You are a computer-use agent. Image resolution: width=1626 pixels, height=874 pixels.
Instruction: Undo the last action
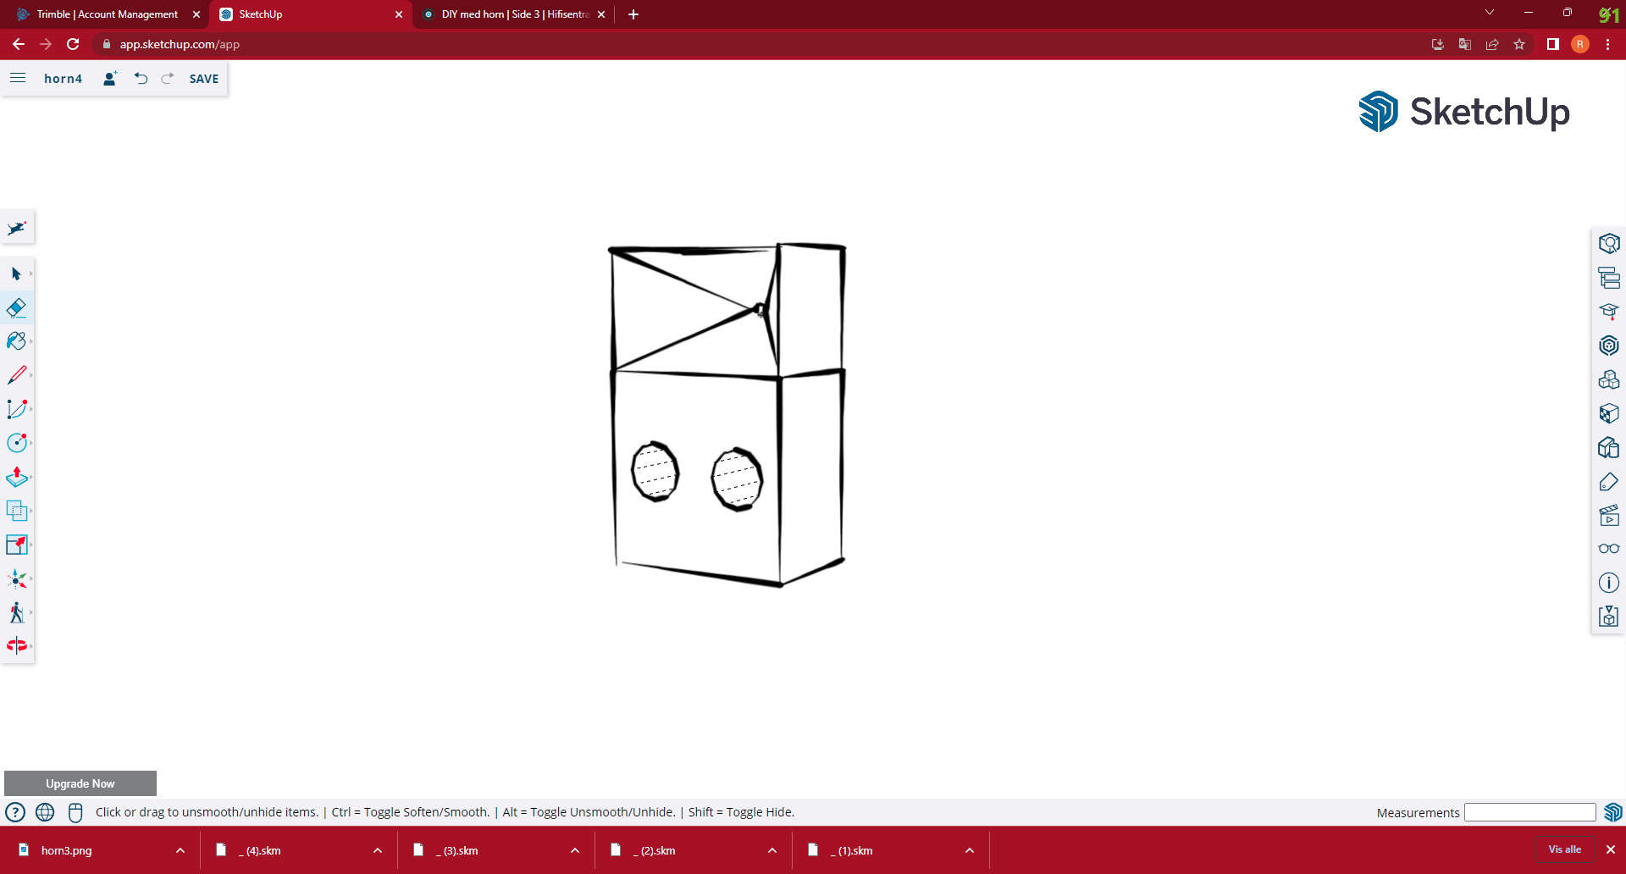(141, 78)
